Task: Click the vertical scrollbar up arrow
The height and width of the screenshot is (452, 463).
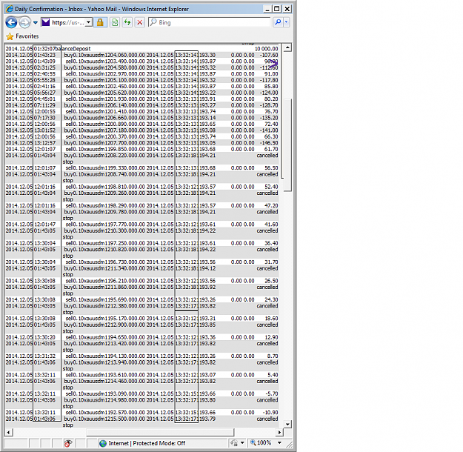Action: pyautogui.click(x=287, y=47)
